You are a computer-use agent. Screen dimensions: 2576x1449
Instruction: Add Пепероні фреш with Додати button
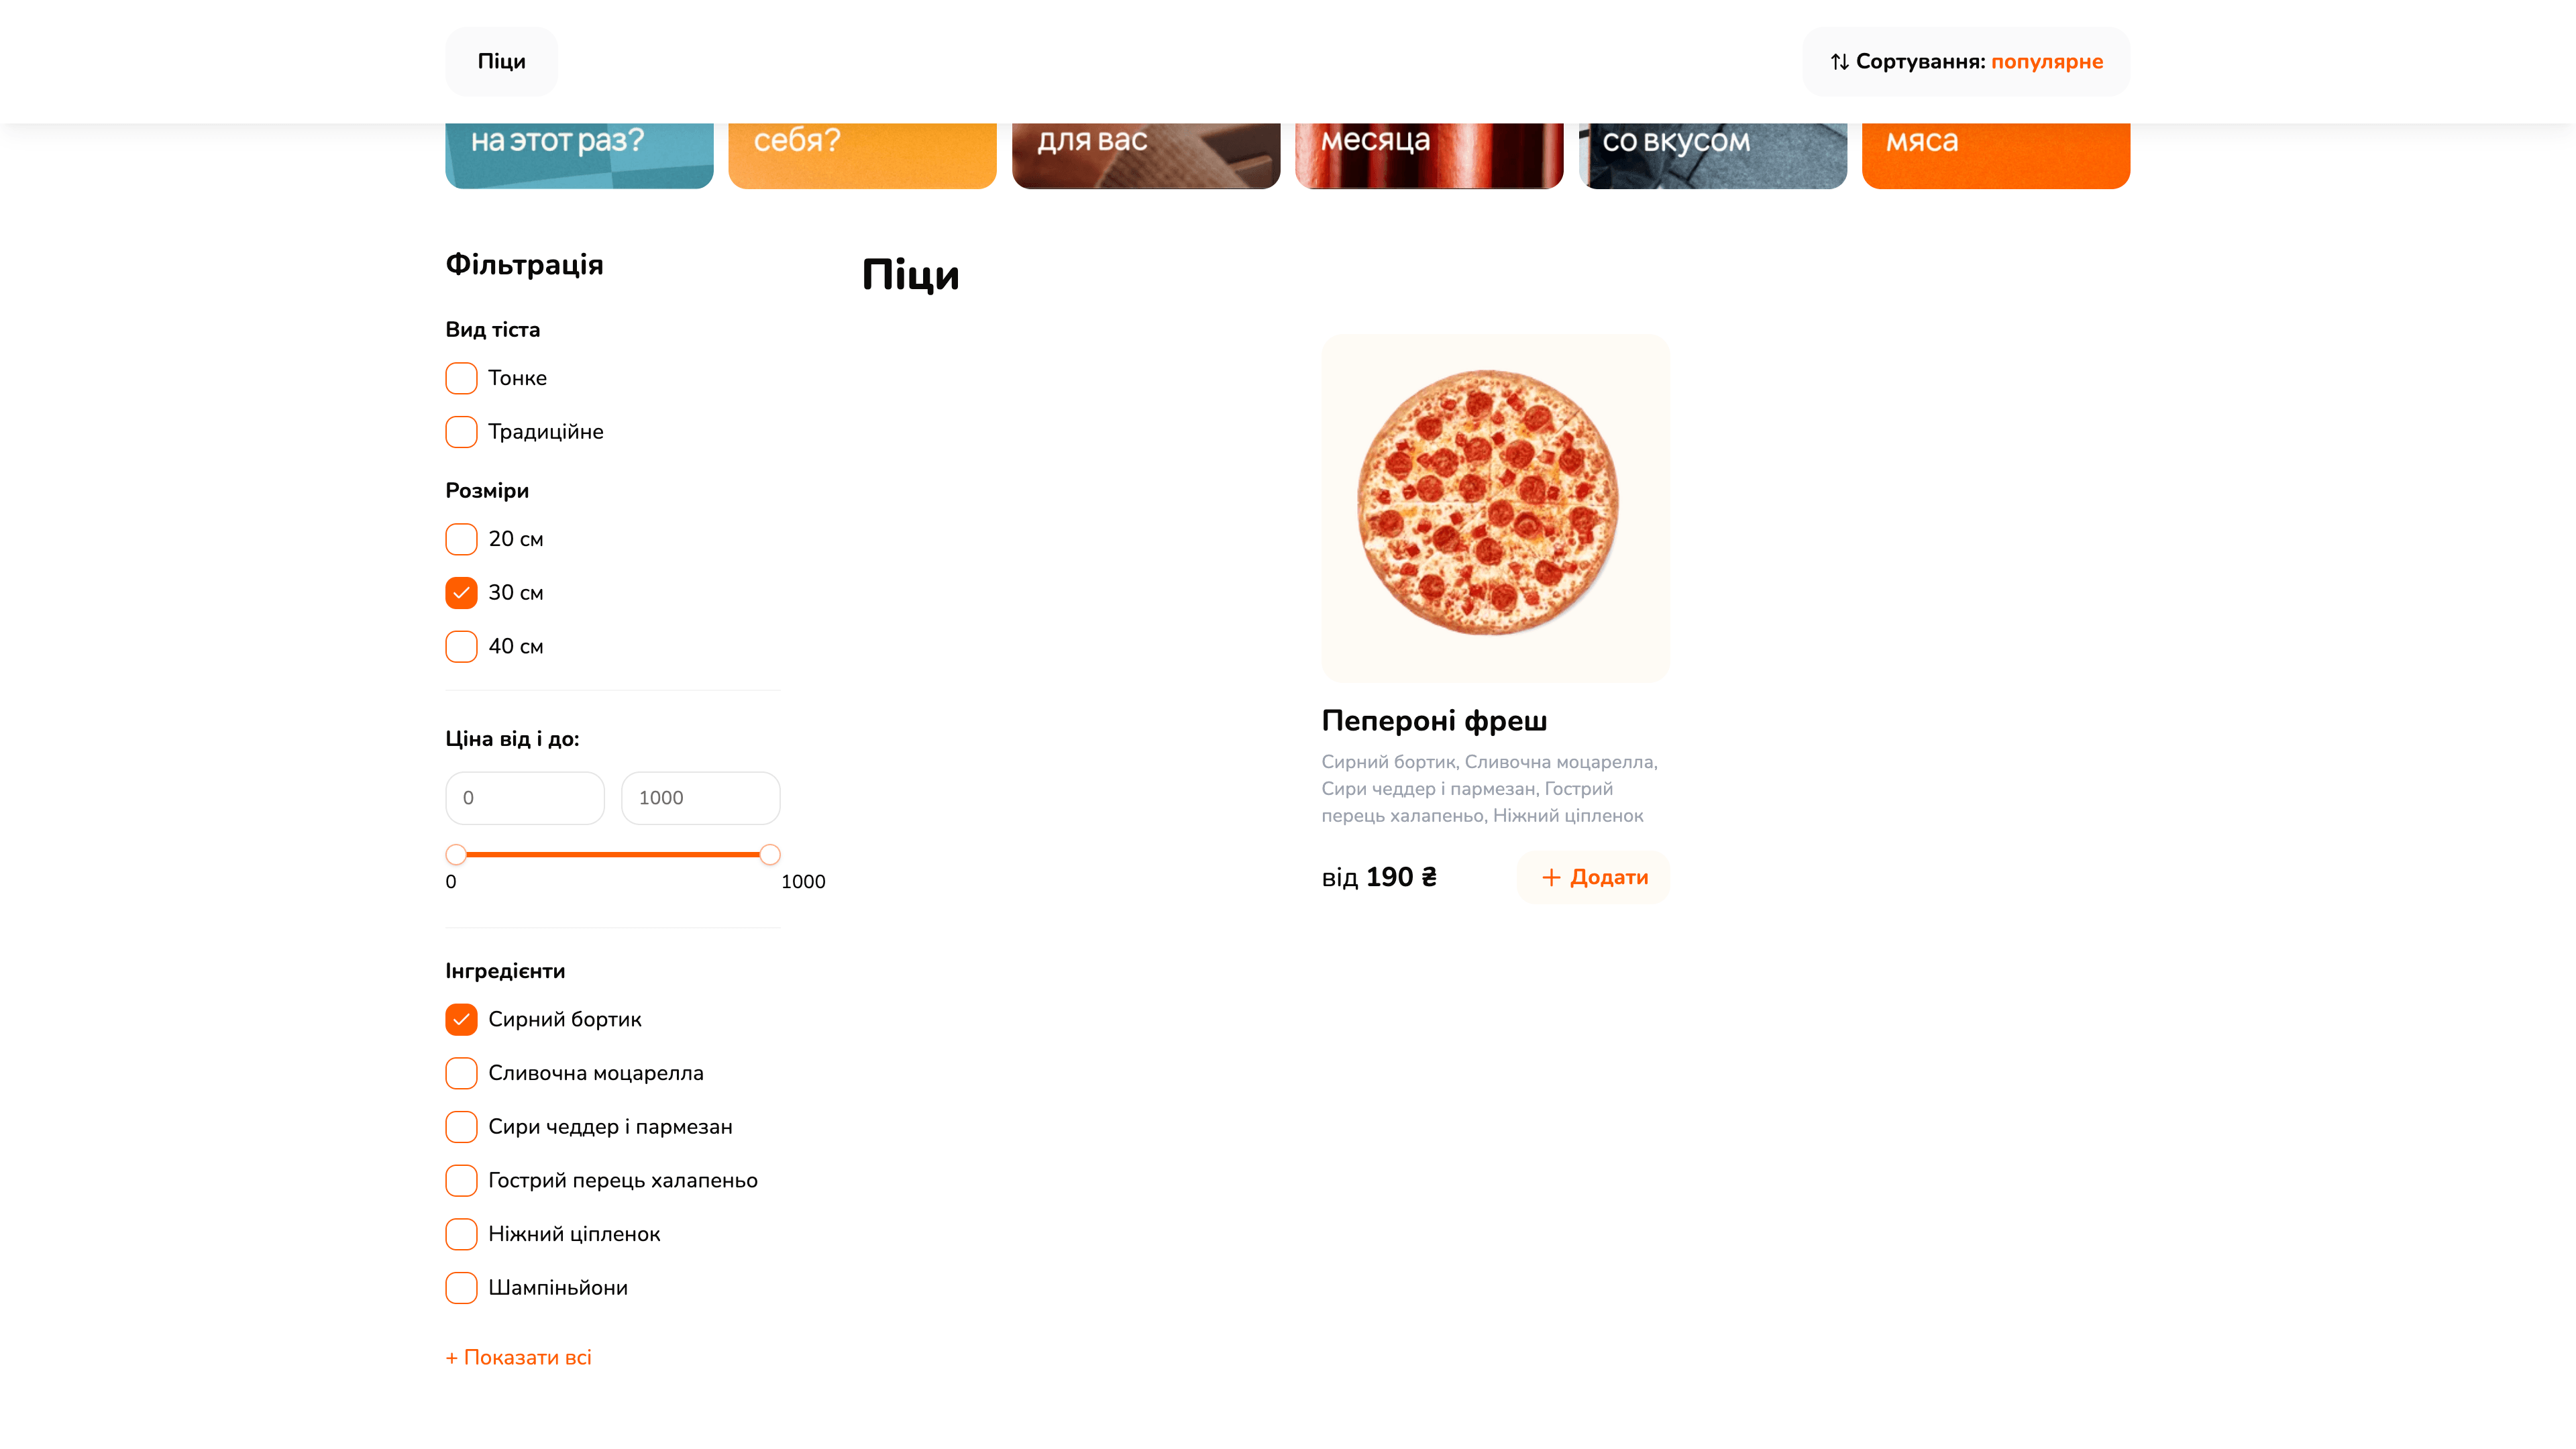(1592, 877)
